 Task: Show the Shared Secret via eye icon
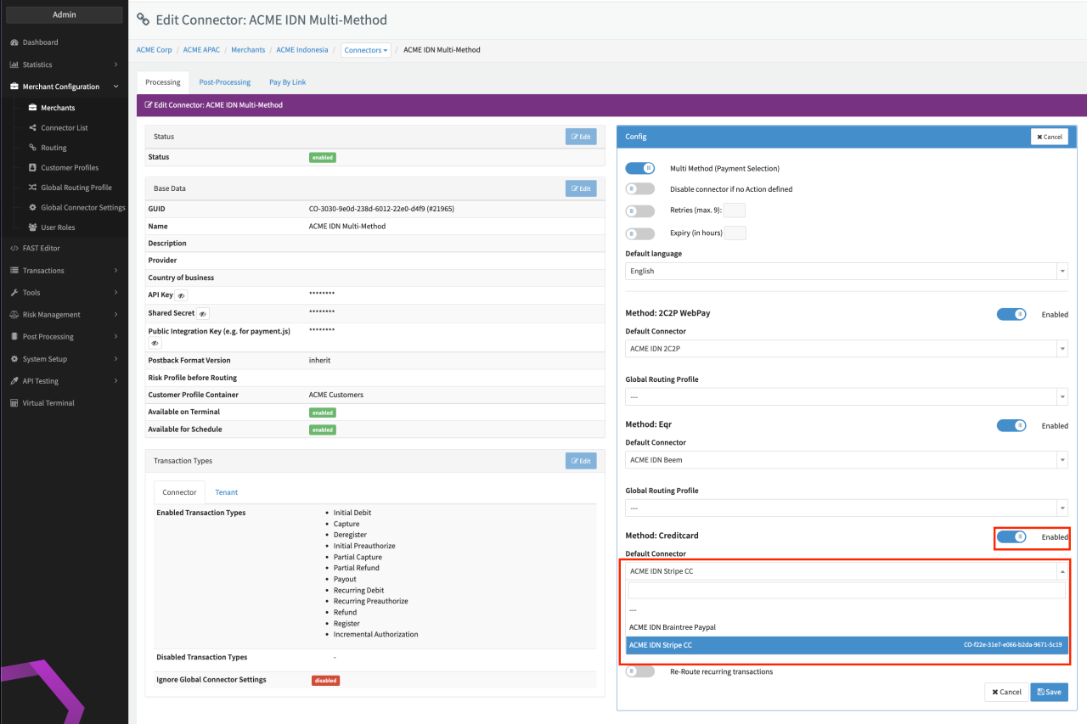click(x=202, y=313)
